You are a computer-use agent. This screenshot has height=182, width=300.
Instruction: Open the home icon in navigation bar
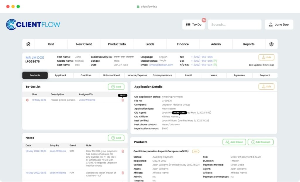[x=28, y=44]
